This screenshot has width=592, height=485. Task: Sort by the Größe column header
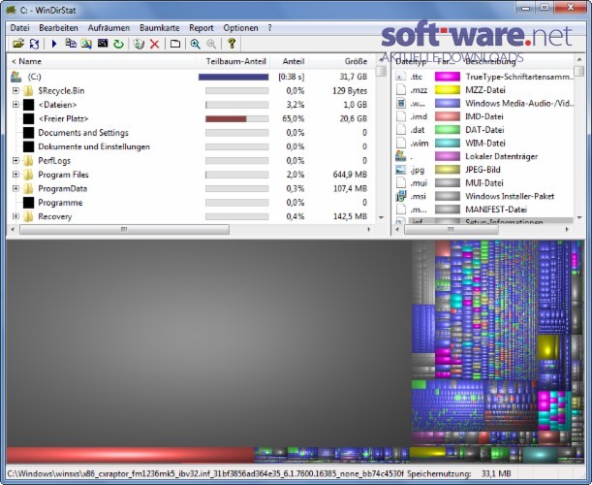click(x=342, y=61)
